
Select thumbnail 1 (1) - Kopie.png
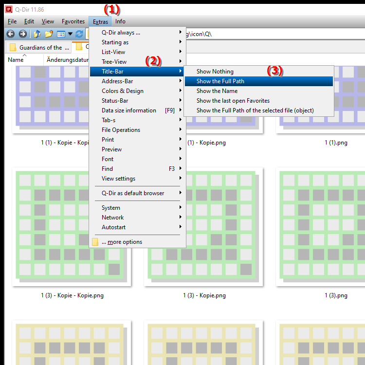click(225, 125)
